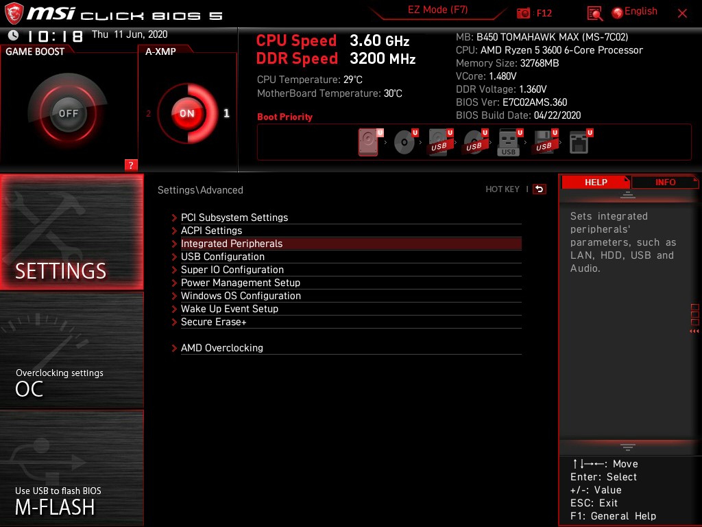702x527 pixels.
Task: Click the chevron beside Power Management Setup
Action: tap(175, 283)
